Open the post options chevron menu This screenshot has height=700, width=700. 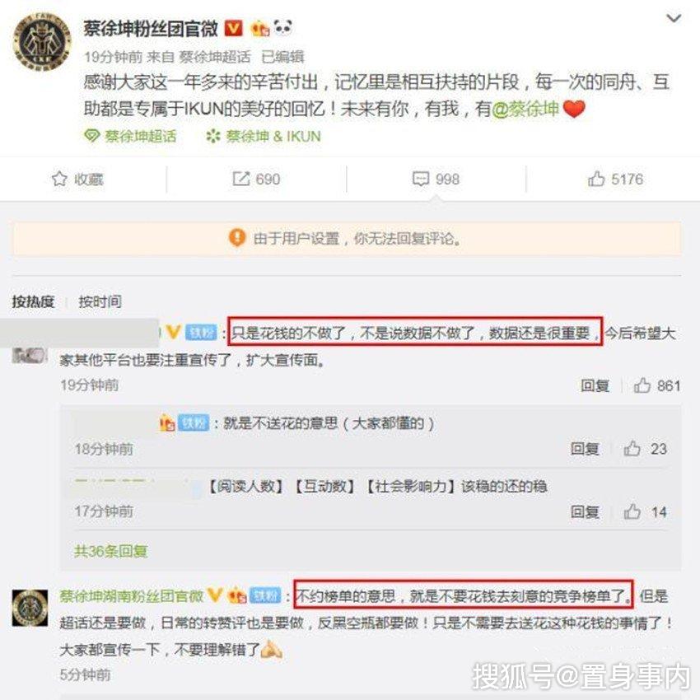[673, 19]
